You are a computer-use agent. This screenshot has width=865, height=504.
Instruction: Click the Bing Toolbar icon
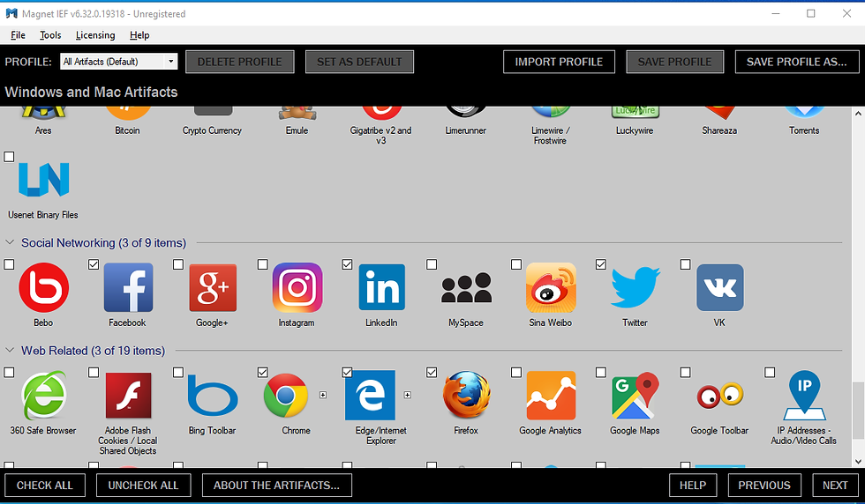coord(213,395)
